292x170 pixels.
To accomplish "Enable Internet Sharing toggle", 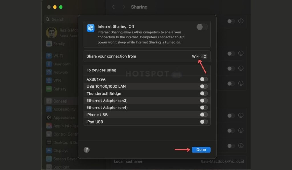I will click(x=202, y=27).
